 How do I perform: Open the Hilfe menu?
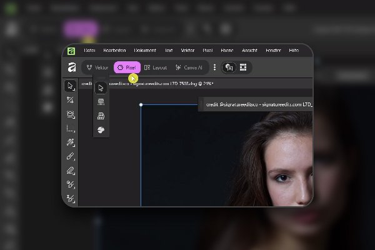pos(294,50)
